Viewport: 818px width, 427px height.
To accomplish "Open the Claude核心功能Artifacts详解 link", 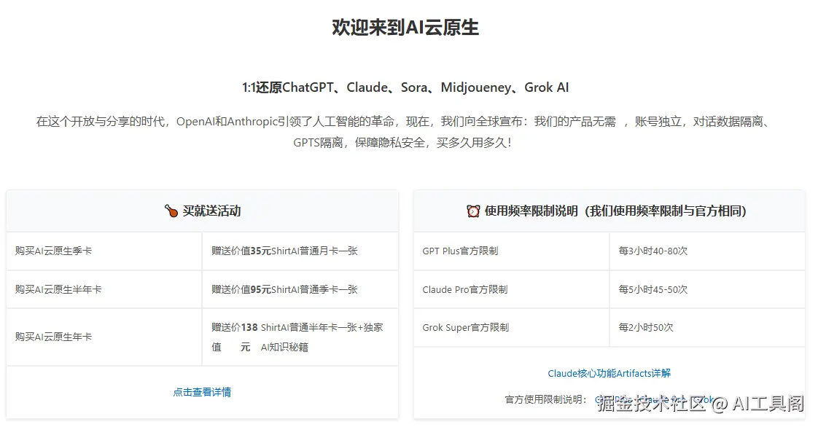I will coord(609,373).
